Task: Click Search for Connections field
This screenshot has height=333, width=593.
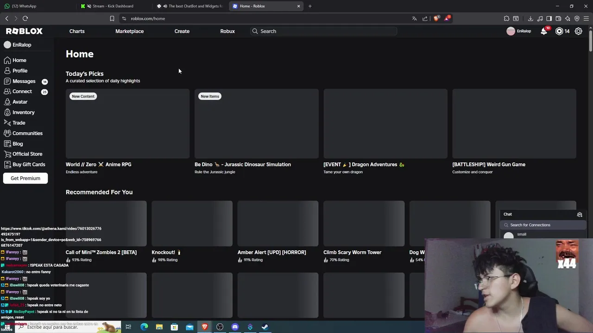Action: (543, 225)
